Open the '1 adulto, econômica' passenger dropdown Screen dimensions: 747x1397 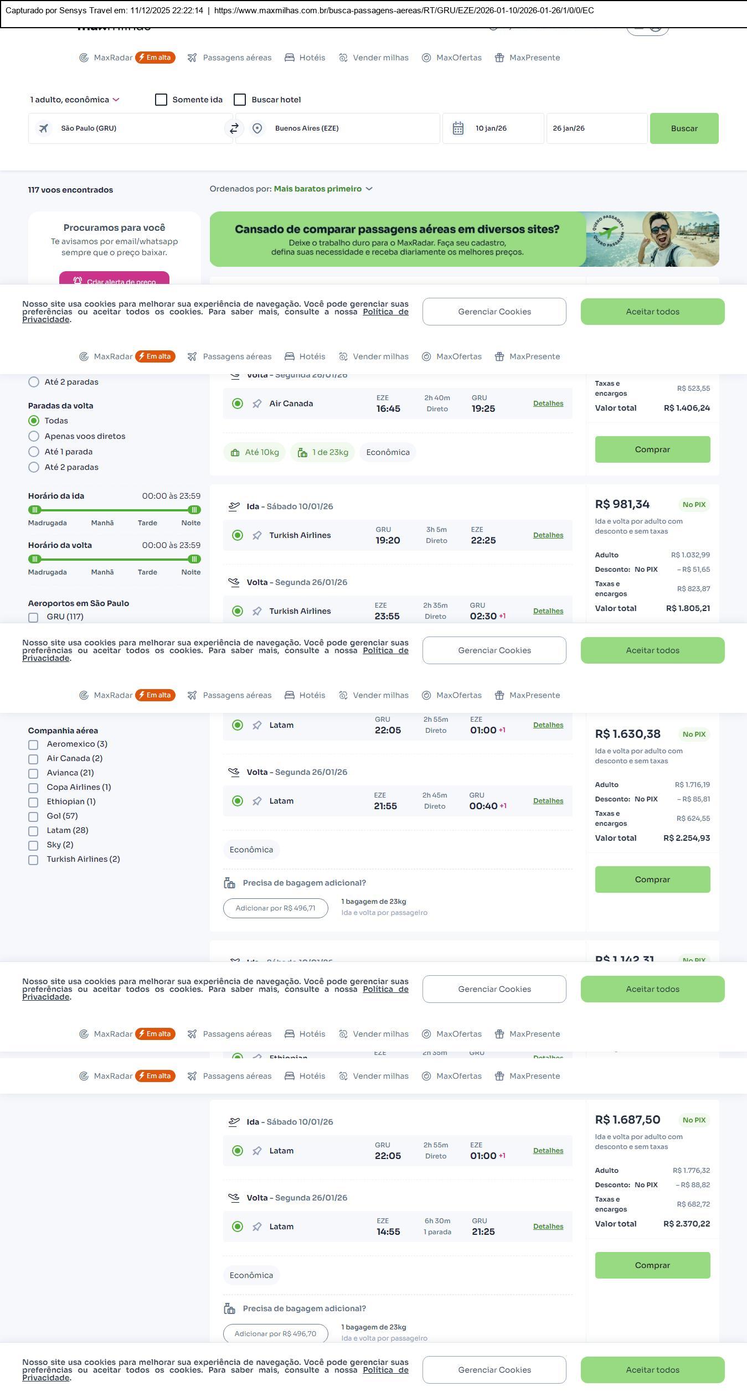(x=75, y=100)
